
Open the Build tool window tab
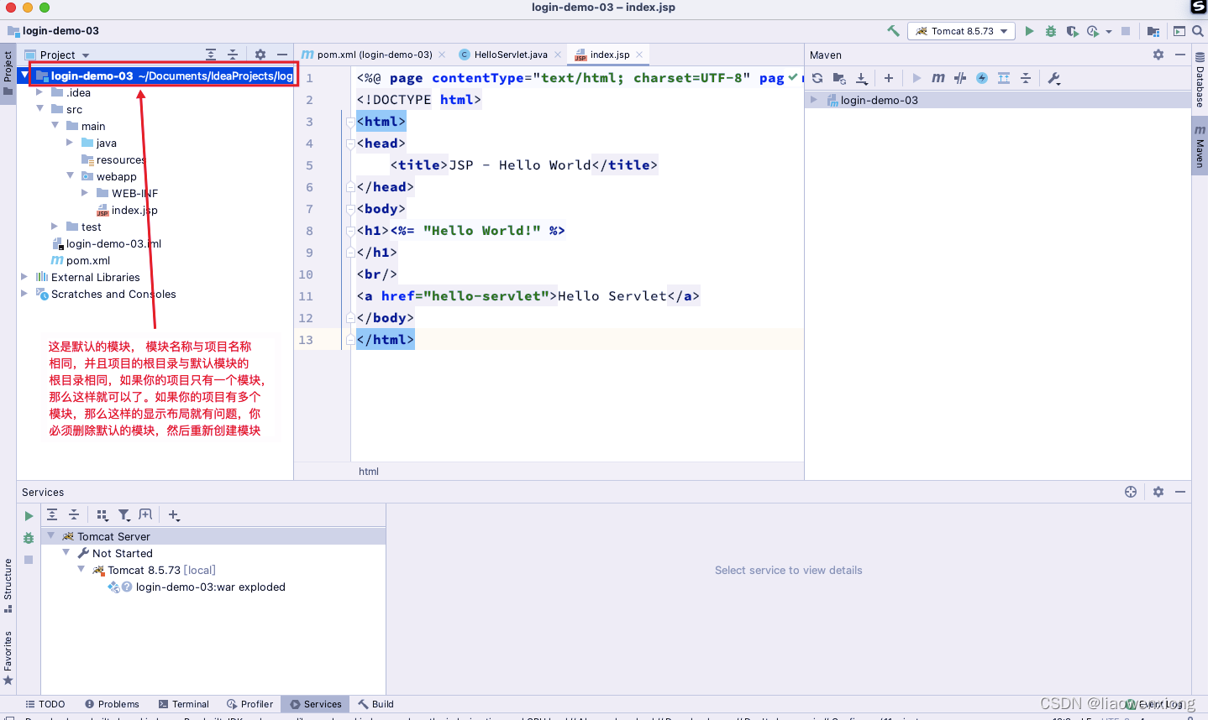click(x=376, y=704)
